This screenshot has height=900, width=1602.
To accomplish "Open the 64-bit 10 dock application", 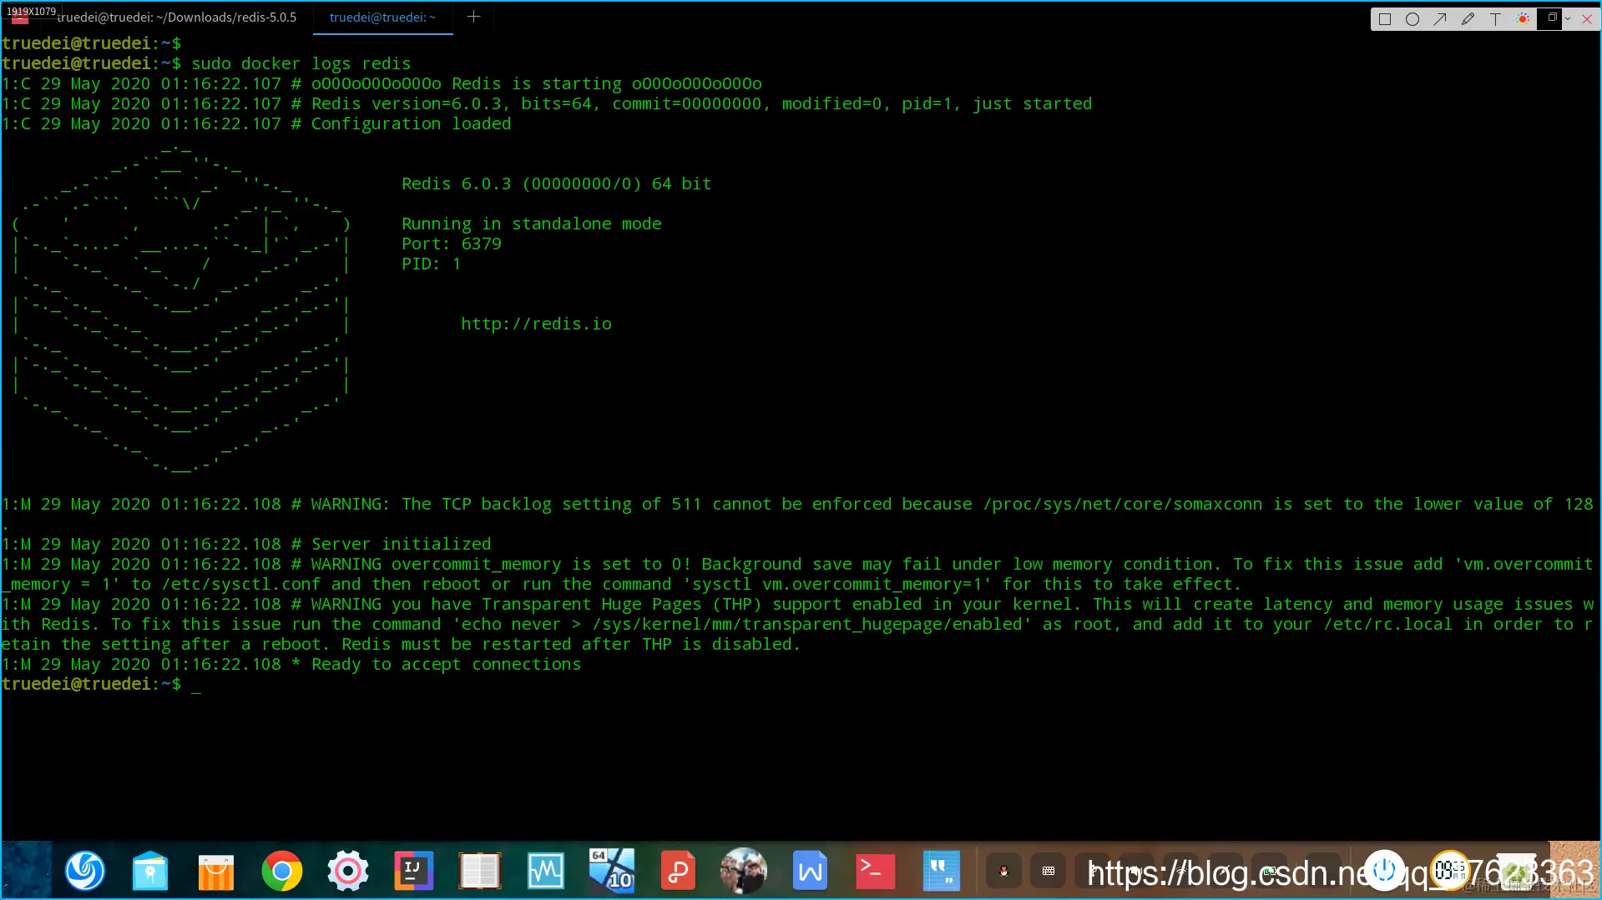I will pos(611,871).
